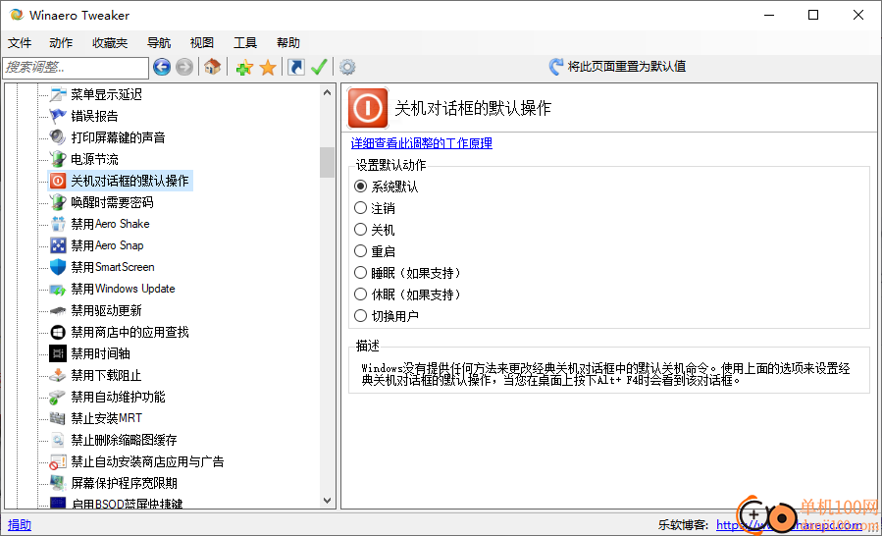Click the back navigation arrow icon
This screenshot has width=882, height=536.
(162, 68)
